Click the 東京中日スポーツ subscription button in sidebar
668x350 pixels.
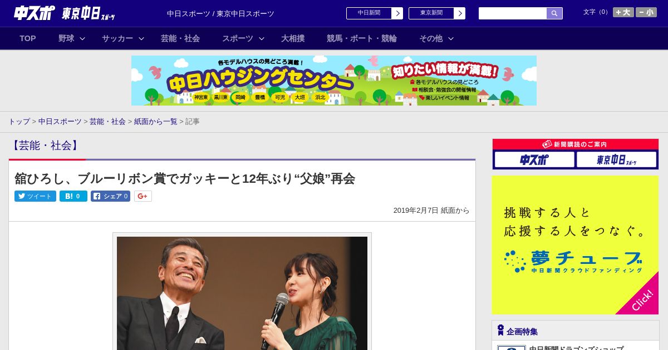click(616, 159)
